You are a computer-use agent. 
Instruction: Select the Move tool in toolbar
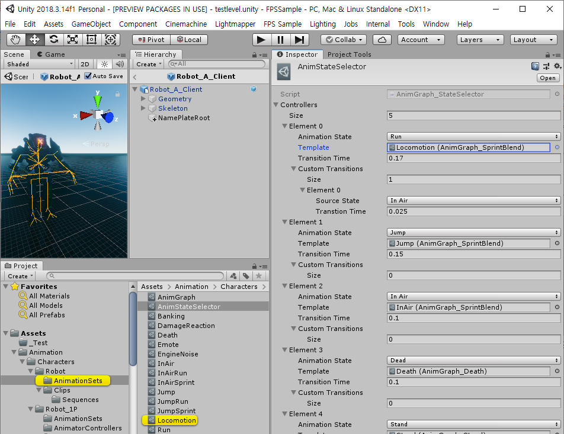click(34, 40)
